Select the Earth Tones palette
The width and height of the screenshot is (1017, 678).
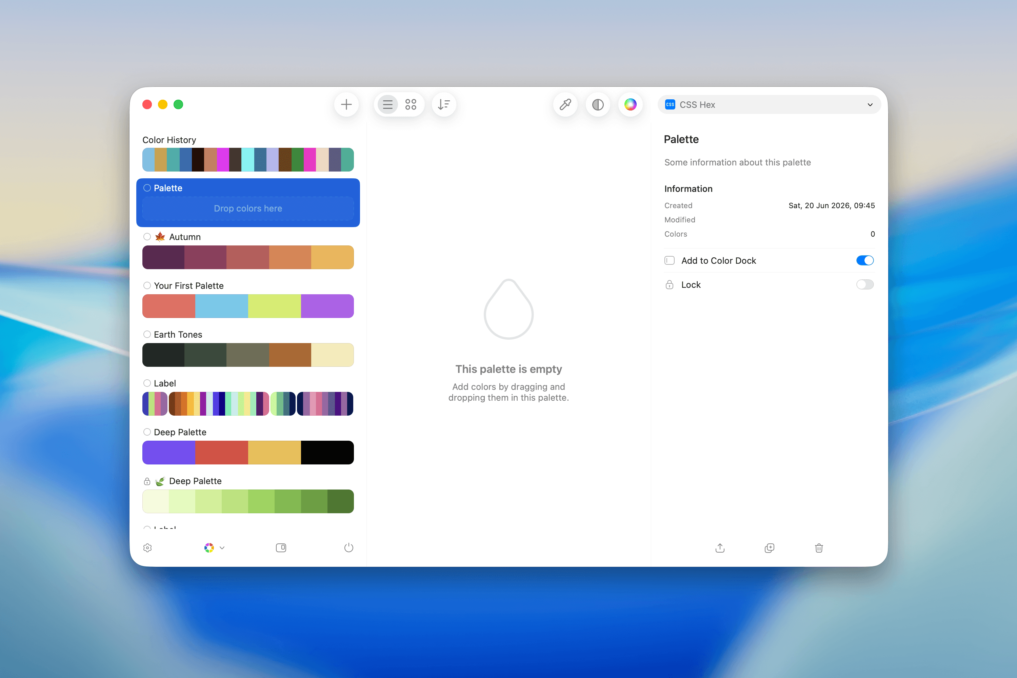click(x=178, y=335)
